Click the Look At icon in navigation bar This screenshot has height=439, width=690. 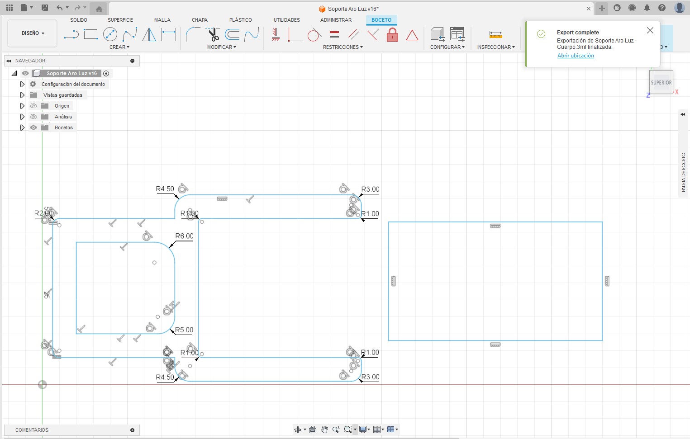point(312,430)
